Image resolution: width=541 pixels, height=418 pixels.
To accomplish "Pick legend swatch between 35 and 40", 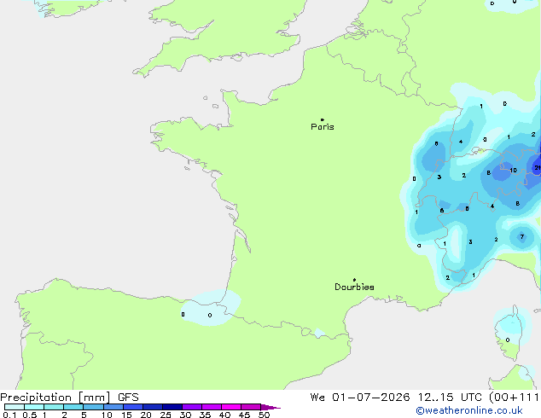I will 212,407.
